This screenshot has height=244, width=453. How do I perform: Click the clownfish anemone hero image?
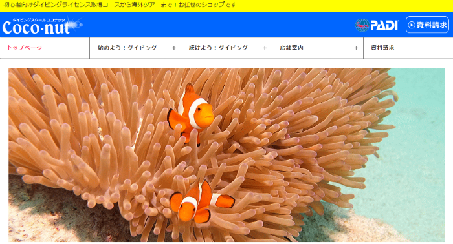(226, 155)
